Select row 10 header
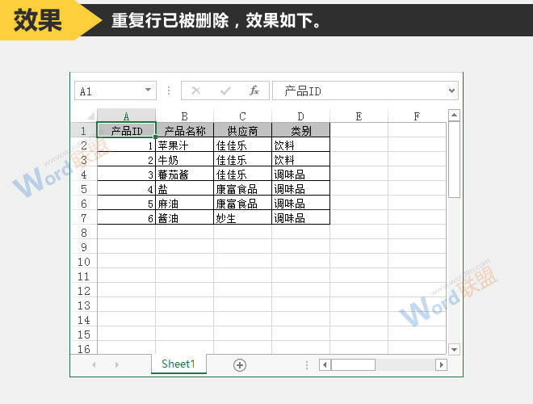 coord(84,262)
